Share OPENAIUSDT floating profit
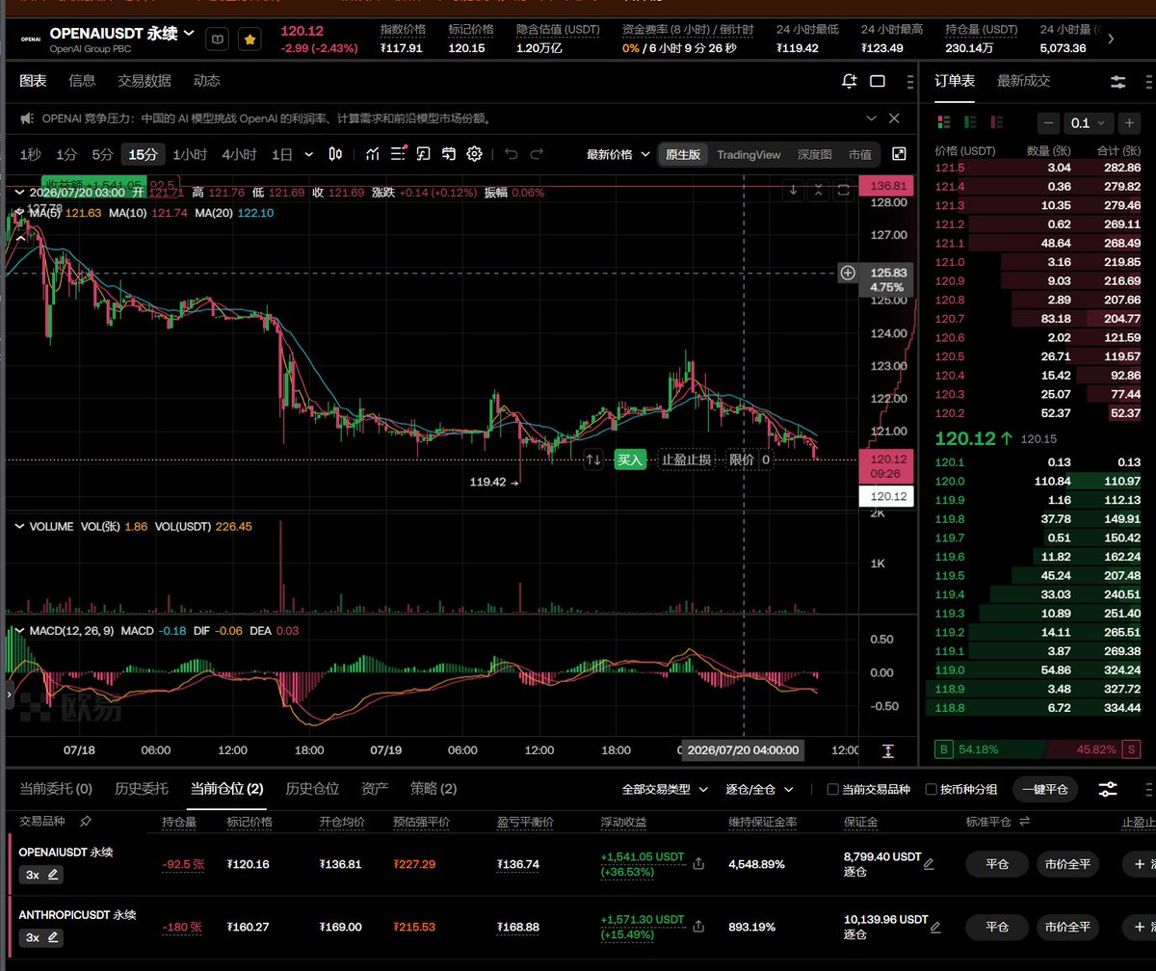The width and height of the screenshot is (1156, 971). [698, 864]
